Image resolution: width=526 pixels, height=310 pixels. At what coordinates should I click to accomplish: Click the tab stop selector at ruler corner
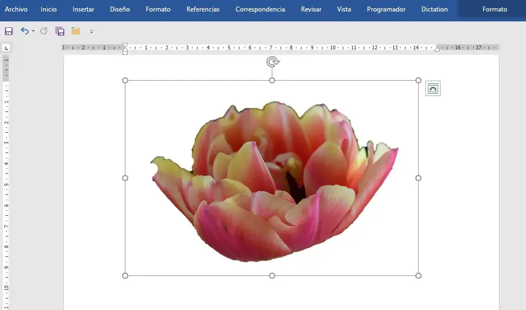tap(7, 48)
